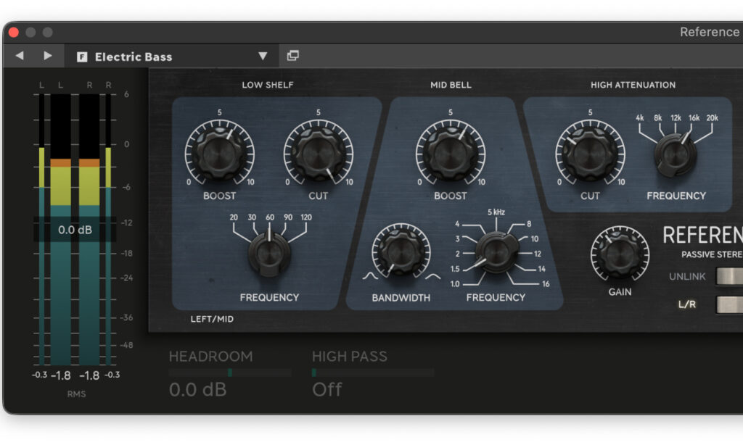743x445 pixels.
Task: Select 120 on Low Shelf Frequency dial
Action: 306,217
